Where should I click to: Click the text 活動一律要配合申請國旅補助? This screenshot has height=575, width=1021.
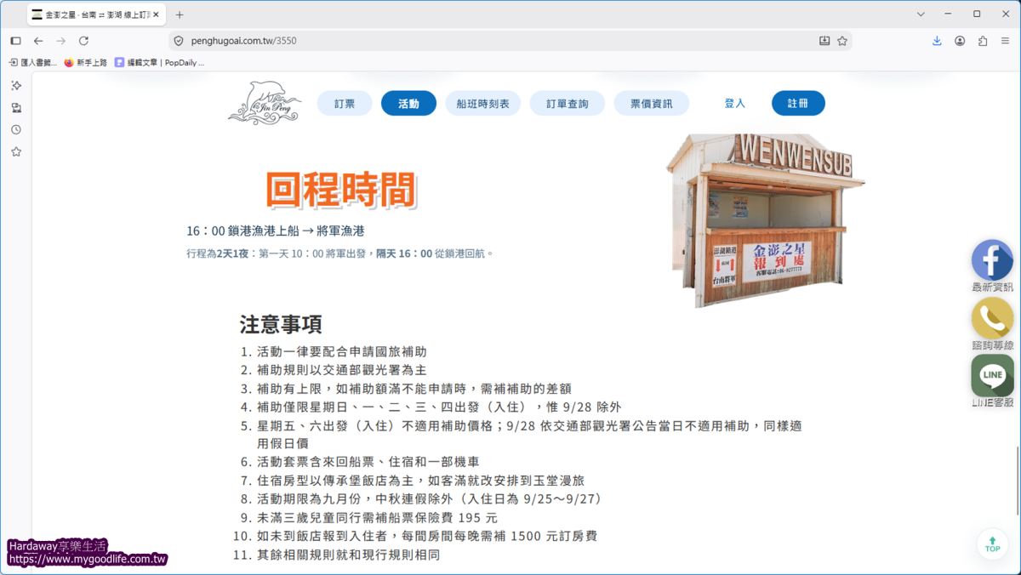[342, 351]
